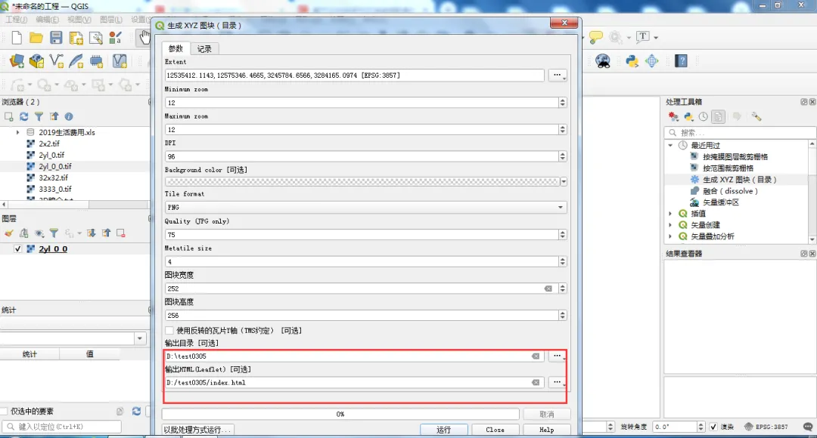Create new GeoPackage layer icon

(36, 61)
